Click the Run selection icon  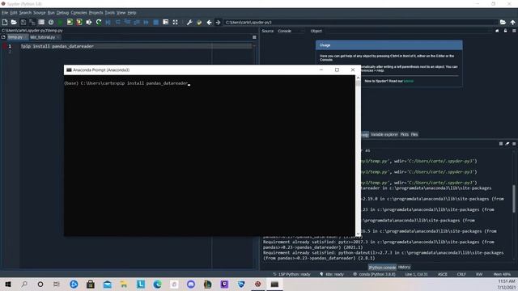click(89, 22)
